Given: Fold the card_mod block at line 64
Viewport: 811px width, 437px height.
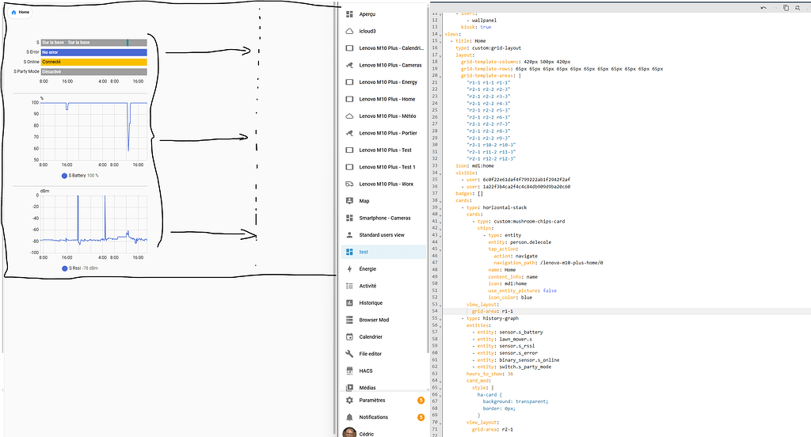Looking at the screenshot, I should (x=440, y=381).
